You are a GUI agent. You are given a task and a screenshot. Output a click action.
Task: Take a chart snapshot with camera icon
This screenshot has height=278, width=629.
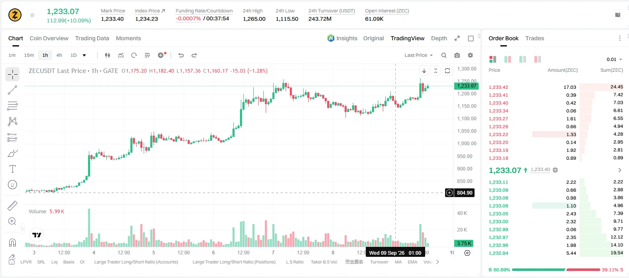457,55
